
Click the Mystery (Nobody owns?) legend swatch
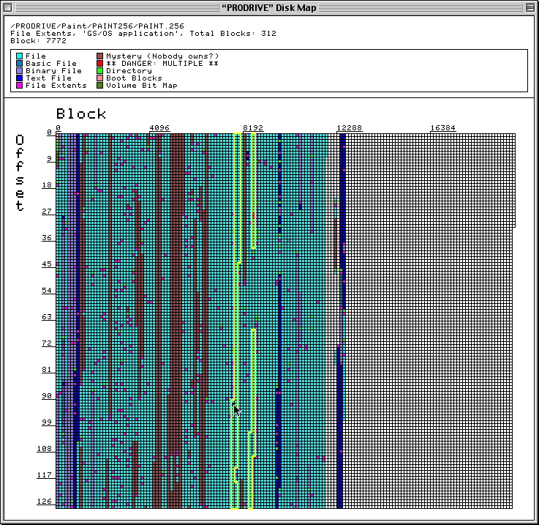(100, 56)
